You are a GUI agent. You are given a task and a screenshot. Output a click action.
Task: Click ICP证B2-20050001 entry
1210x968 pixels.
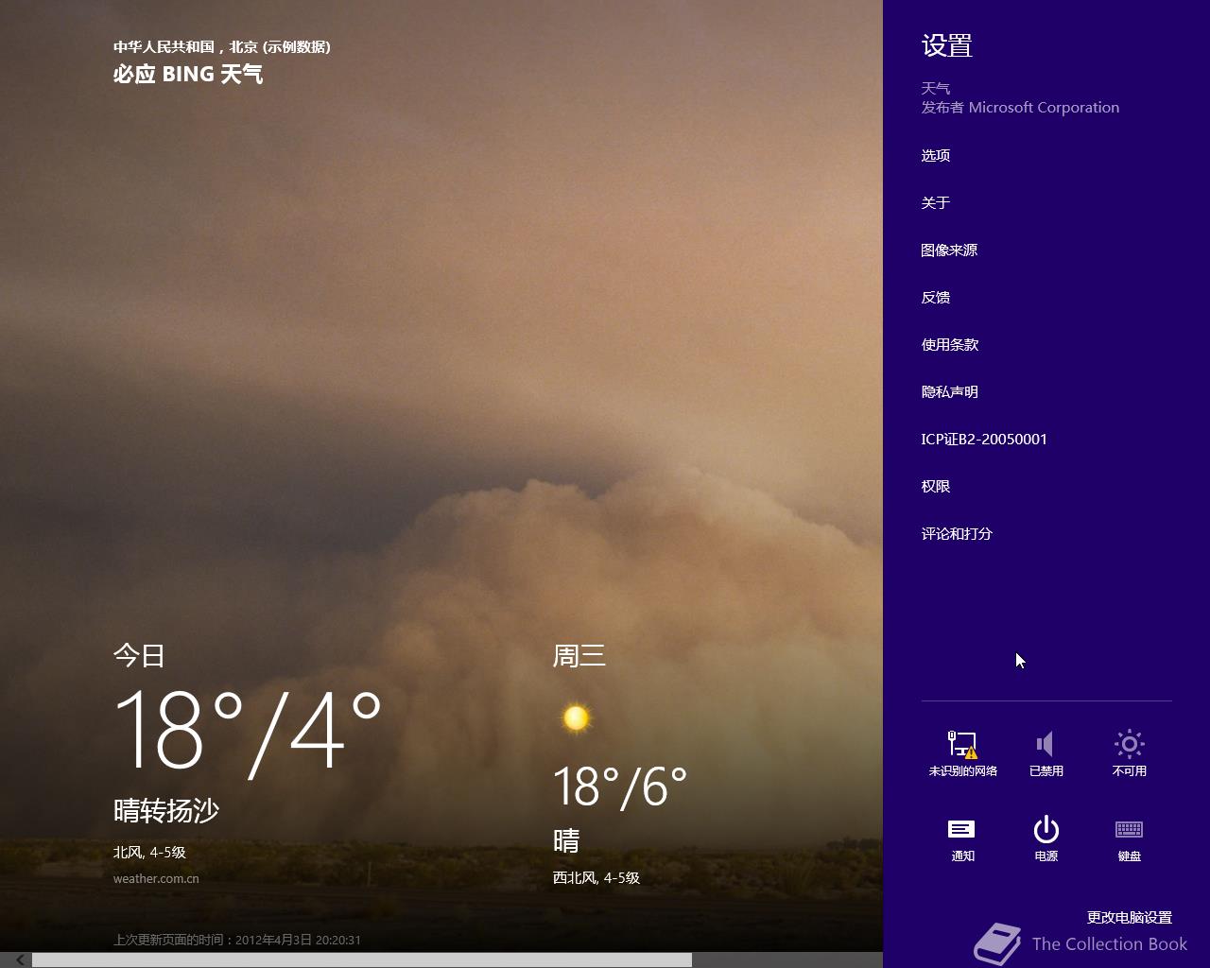point(984,439)
